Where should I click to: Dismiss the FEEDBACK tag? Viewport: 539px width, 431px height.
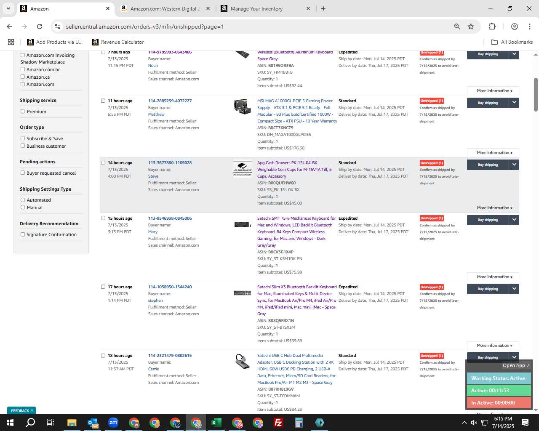coord(32,410)
